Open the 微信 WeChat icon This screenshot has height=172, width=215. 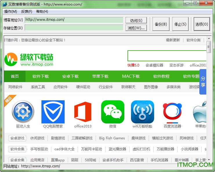coord(113,112)
